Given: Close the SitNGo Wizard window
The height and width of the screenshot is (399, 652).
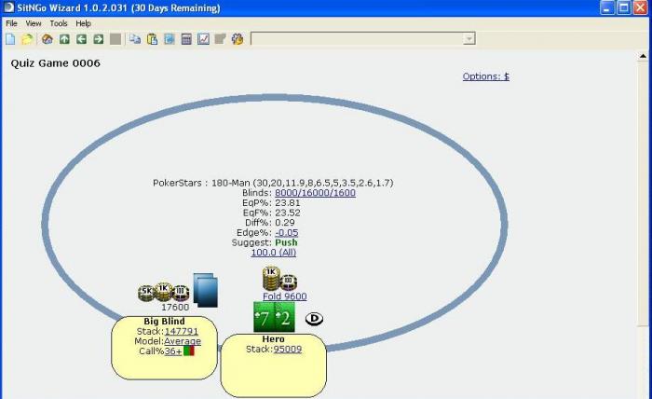Looking at the screenshot, I should (x=640, y=7).
